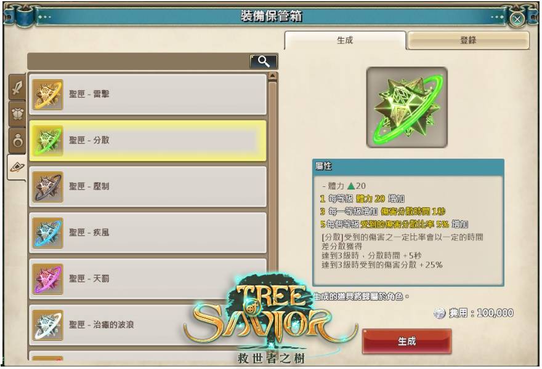The image size is (542, 369).
Task: Click the purple 聖匣 - 天罰 icon
Action: click(x=47, y=279)
